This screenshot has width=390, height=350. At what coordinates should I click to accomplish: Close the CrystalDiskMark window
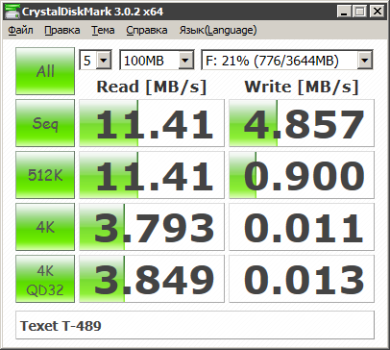(x=378, y=12)
